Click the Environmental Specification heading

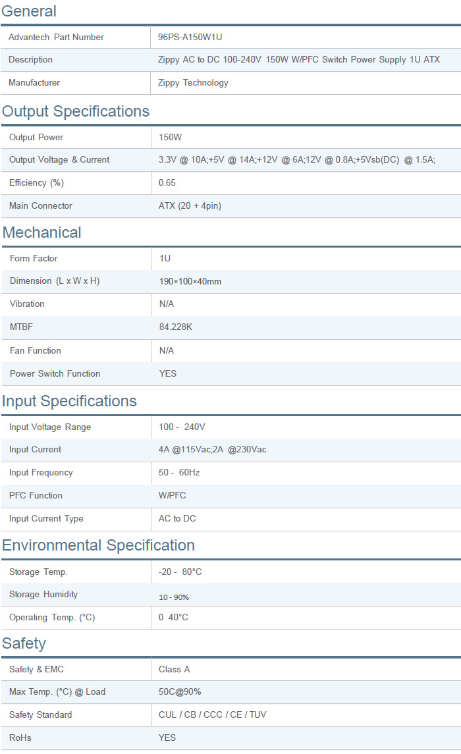tap(98, 545)
